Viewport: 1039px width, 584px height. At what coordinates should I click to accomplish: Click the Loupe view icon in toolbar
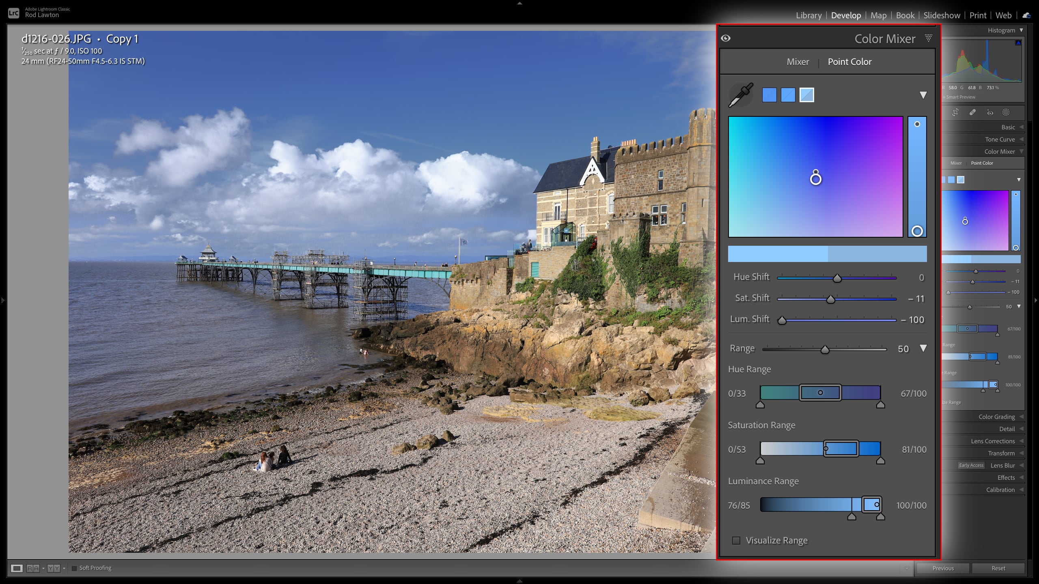tap(17, 568)
